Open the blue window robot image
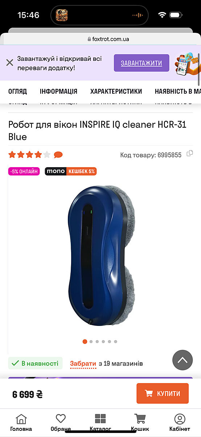The height and width of the screenshot is (437, 201). click(102, 255)
